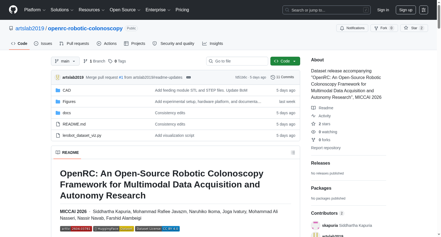Click the Sign in link
Screen dimensions: 441x237
(x=383, y=10)
